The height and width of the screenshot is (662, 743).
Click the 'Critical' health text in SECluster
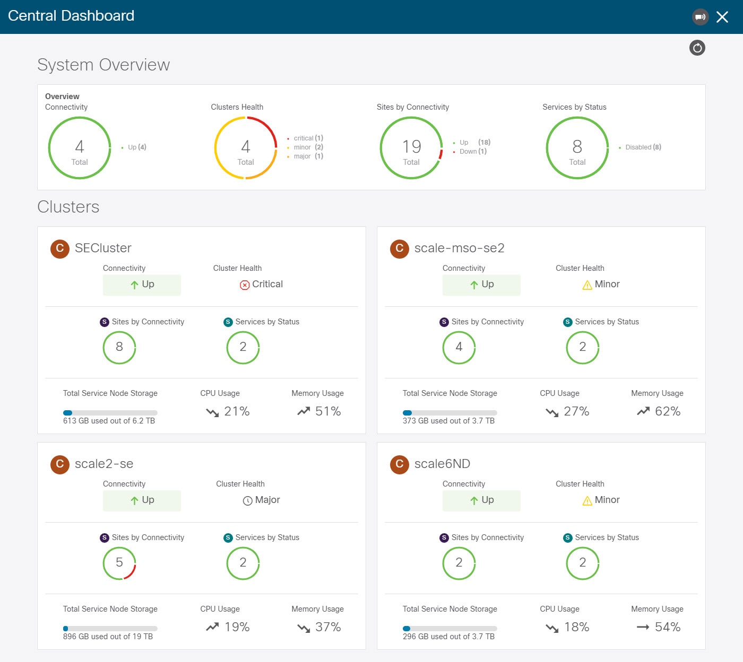tap(267, 284)
